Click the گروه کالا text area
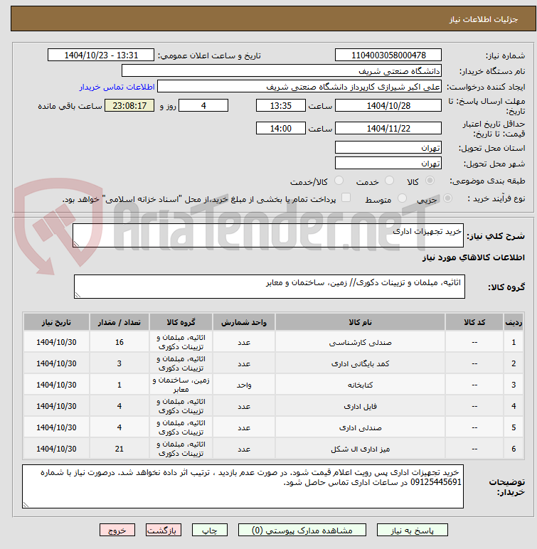 270,287
